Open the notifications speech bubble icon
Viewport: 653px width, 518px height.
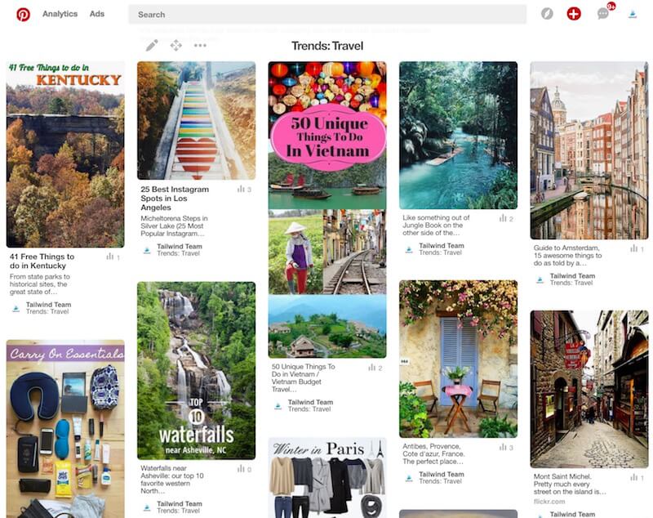(602, 14)
